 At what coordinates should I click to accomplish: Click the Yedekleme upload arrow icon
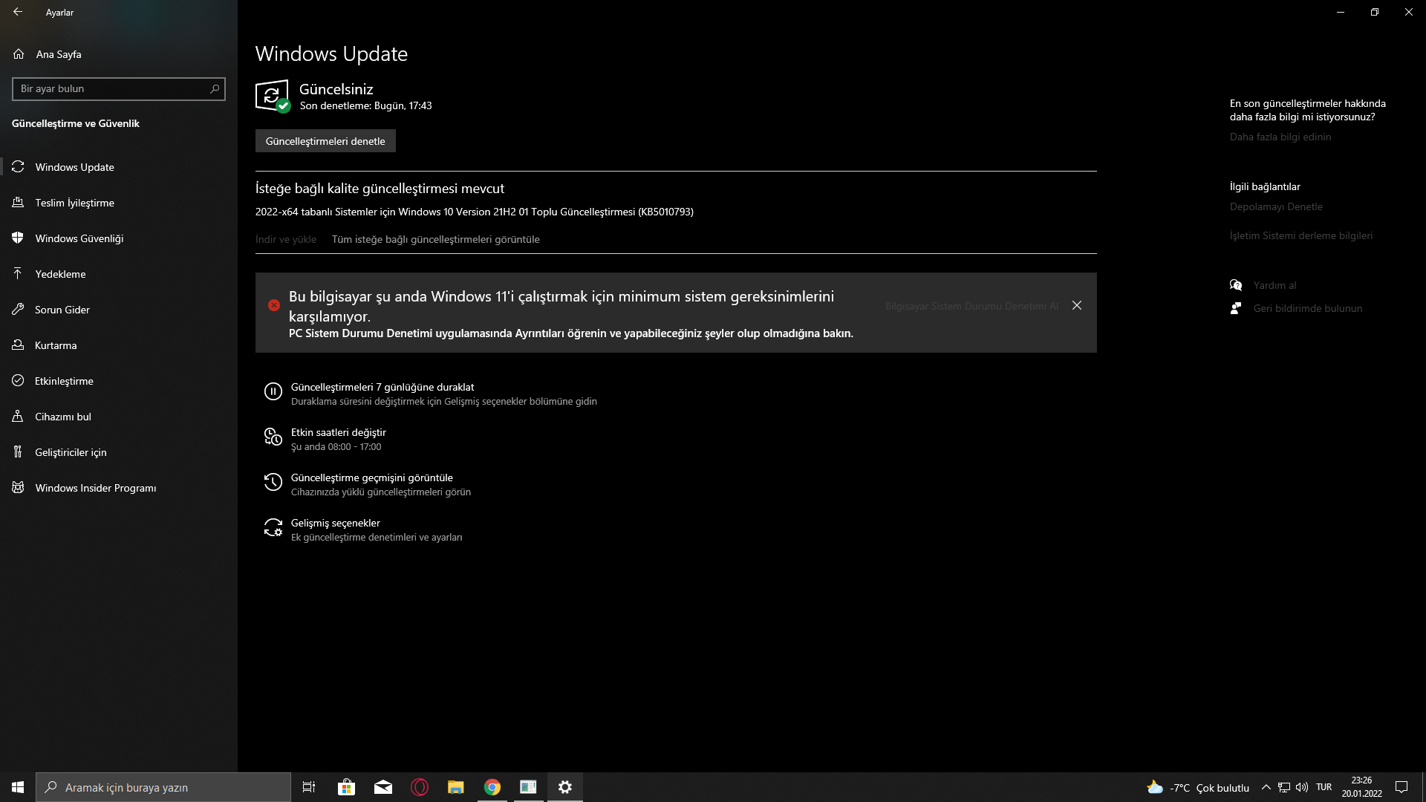[18, 274]
